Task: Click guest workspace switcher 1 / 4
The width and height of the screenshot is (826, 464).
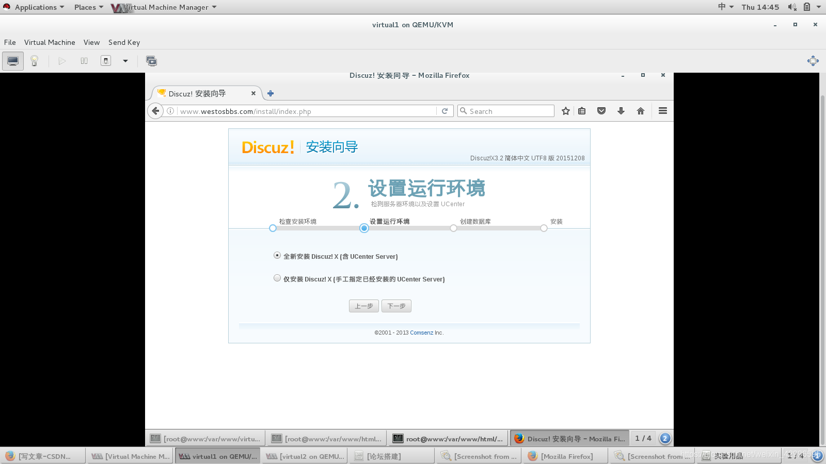Action: 643,438
